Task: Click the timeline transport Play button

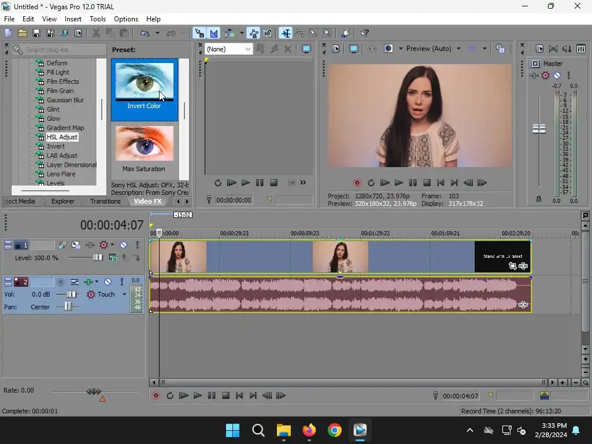Action: point(198,395)
